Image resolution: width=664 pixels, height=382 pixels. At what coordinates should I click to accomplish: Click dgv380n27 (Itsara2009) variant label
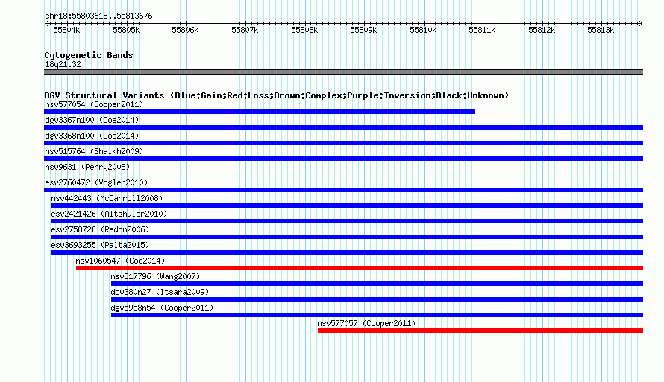coord(160,292)
